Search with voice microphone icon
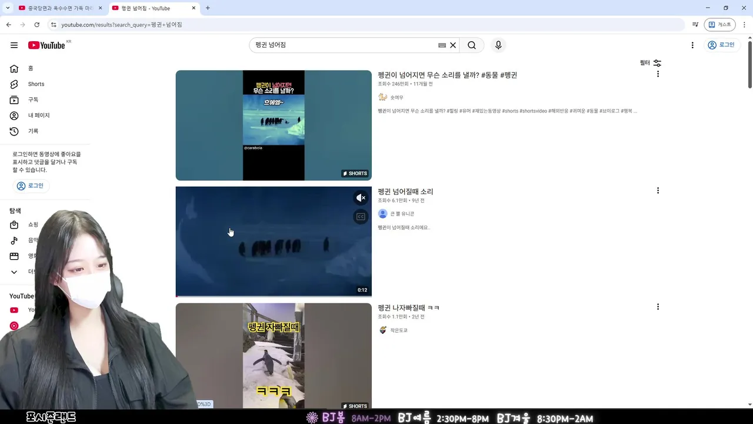 tap(498, 45)
